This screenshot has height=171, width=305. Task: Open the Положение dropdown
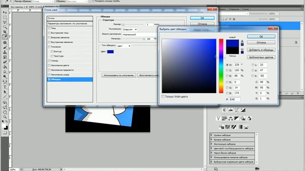tap(130, 29)
